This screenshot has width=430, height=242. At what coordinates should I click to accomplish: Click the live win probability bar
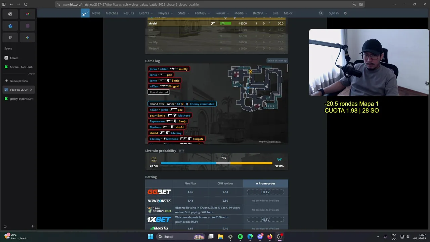[217, 163]
